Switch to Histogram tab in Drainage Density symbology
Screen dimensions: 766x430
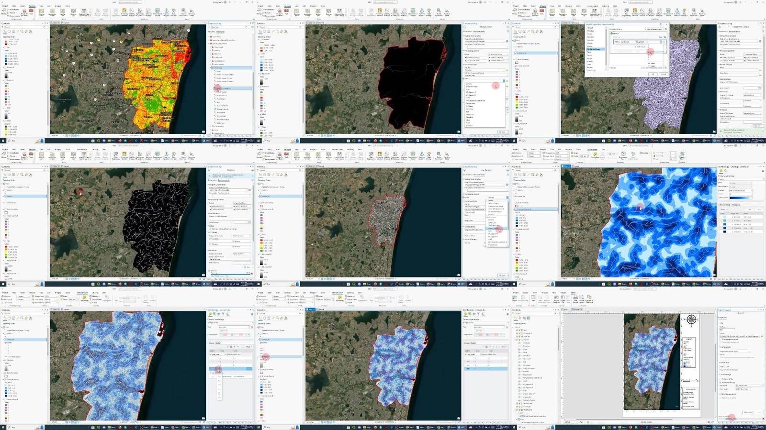(736, 205)
